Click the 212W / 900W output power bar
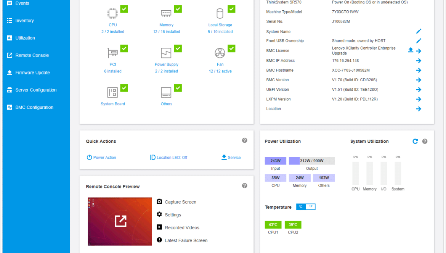 point(312,161)
